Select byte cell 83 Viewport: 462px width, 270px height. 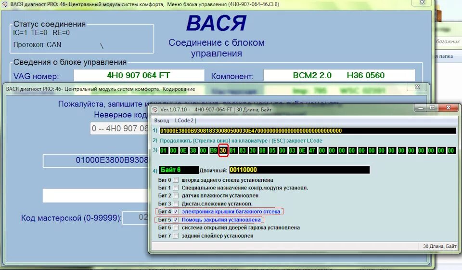point(243,150)
